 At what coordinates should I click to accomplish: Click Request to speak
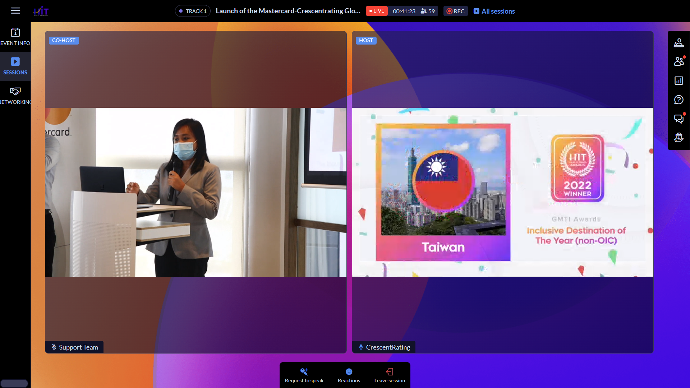click(x=304, y=375)
